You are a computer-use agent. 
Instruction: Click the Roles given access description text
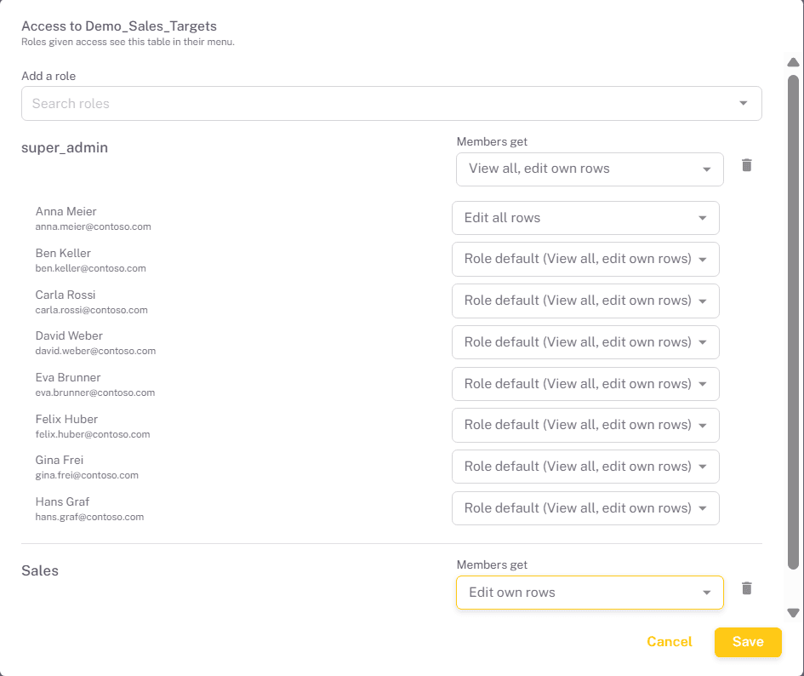128,42
